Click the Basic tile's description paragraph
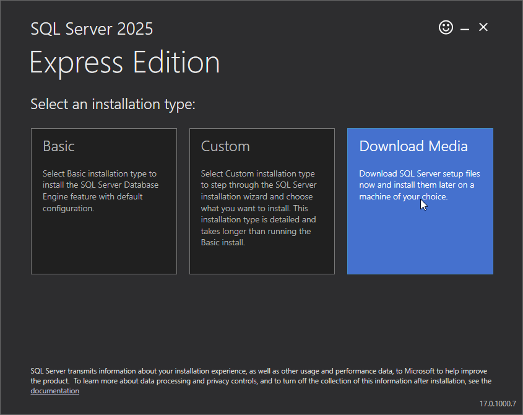 coord(100,191)
